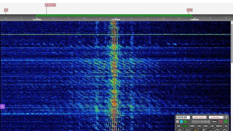Start recording with the red record icon

point(221,122)
